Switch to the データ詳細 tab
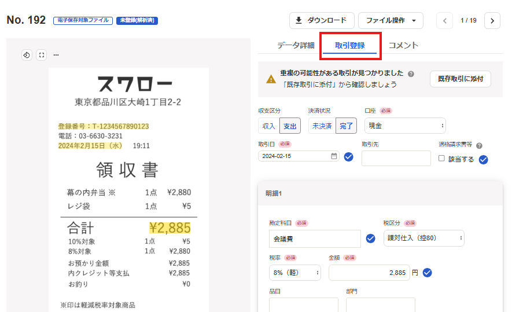Image resolution: width=523 pixels, height=312 pixels. [x=295, y=45]
